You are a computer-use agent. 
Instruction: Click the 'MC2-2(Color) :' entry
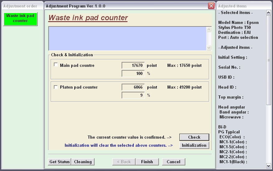coord(233,157)
